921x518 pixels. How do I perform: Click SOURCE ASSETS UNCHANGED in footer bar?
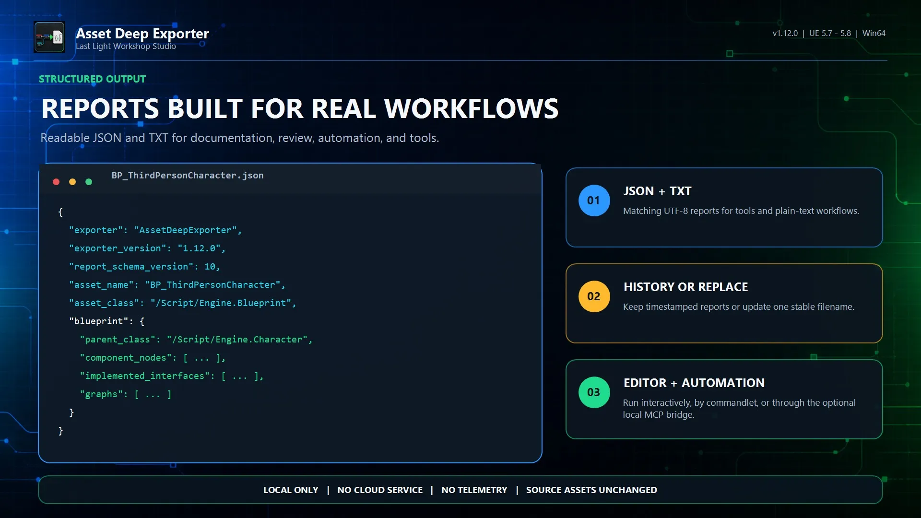coord(591,490)
